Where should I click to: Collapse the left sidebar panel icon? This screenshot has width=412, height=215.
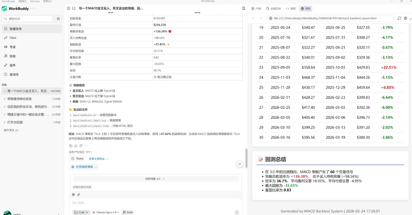(69, 8)
